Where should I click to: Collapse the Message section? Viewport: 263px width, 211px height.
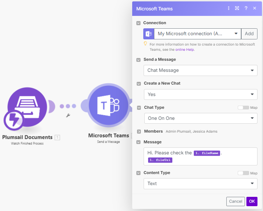(x=138, y=142)
